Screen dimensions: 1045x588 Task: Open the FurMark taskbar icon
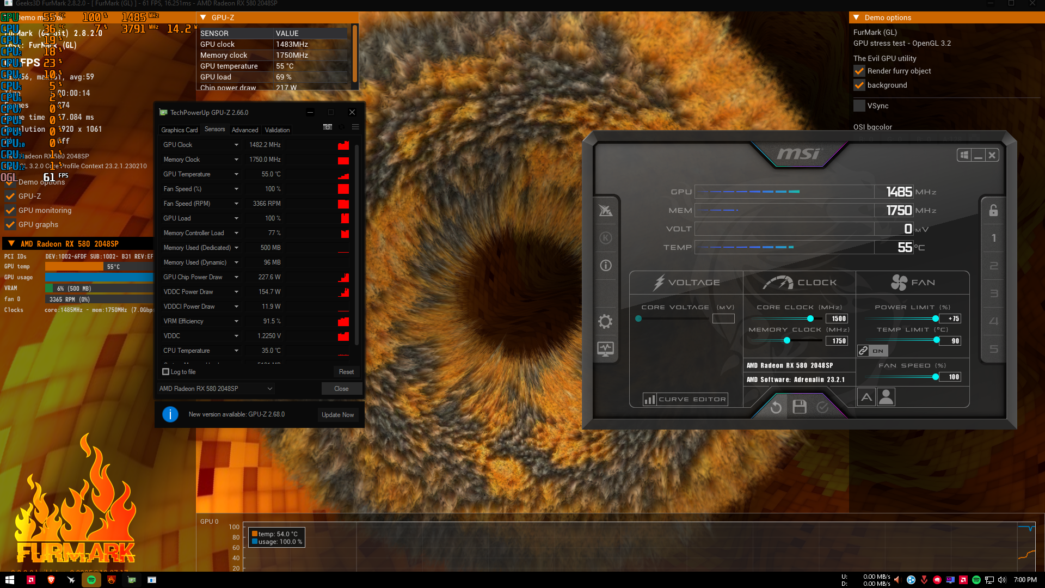[112, 580]
